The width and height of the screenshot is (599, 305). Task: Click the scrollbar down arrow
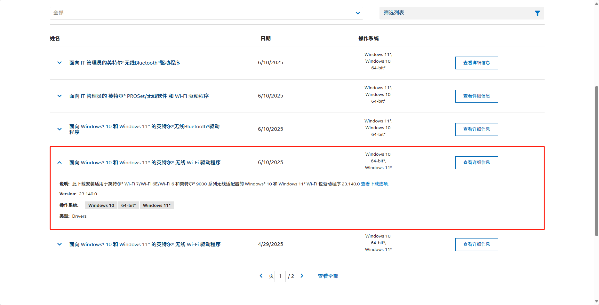pos(596,301)
